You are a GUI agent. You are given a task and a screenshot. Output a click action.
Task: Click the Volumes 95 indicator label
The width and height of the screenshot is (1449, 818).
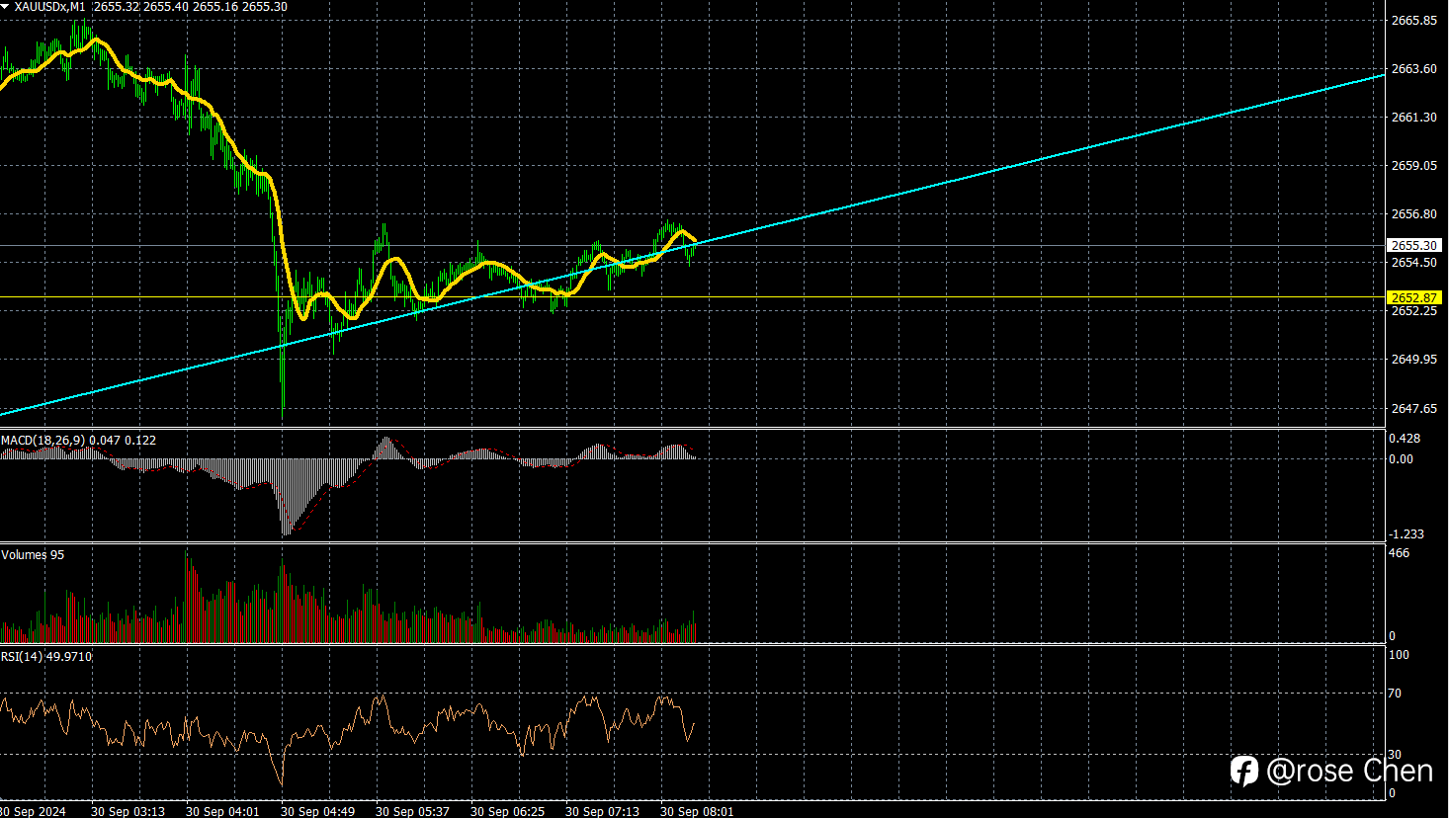pyautogui.click(x=33, y=555)
